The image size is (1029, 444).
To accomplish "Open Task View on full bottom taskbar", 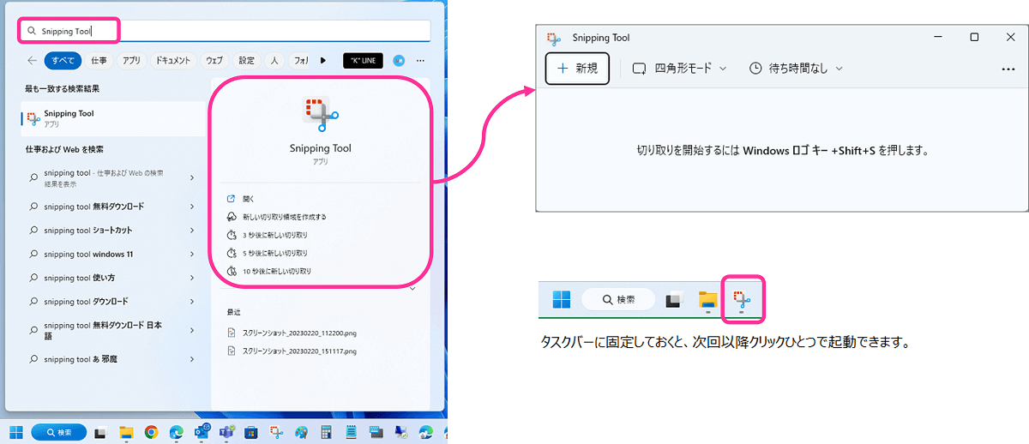I will pyautogui.click(x=100, y=432).
